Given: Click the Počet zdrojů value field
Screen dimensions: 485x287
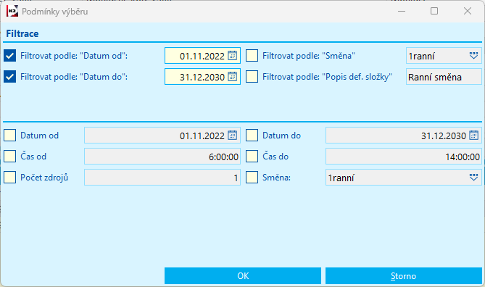Looking at the screenshot, I should (x=162, y=178).
